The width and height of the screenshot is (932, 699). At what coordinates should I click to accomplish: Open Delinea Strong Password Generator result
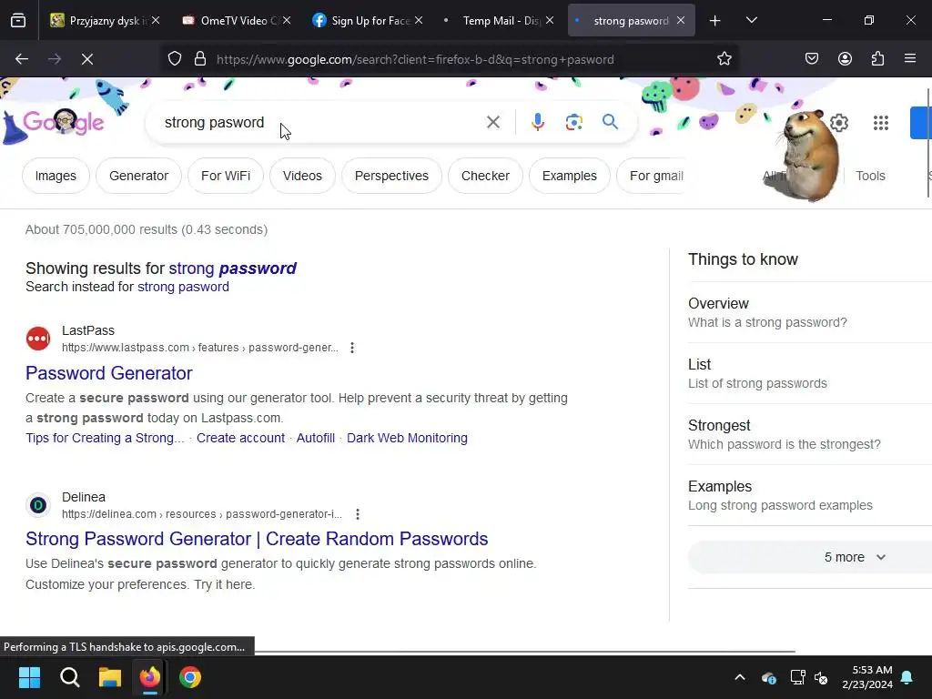tap(257, 539)
